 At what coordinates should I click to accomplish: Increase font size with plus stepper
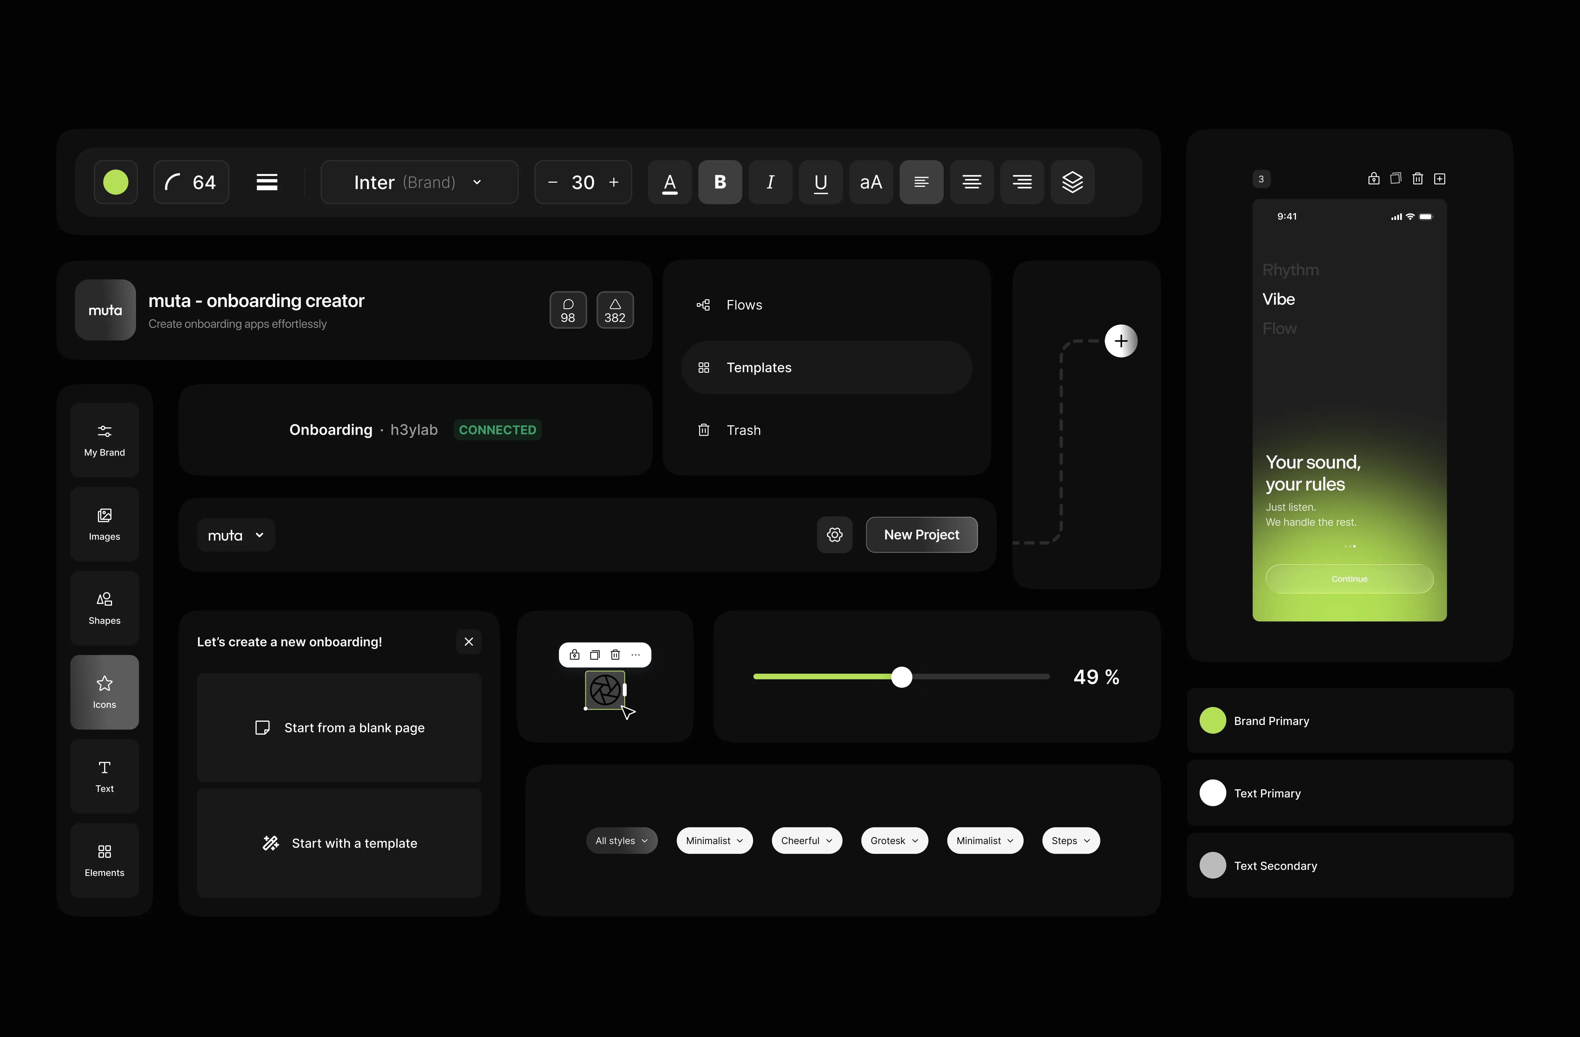(613, 182)
